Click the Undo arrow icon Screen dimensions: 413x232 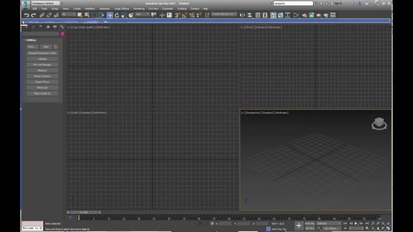[26, 15]
